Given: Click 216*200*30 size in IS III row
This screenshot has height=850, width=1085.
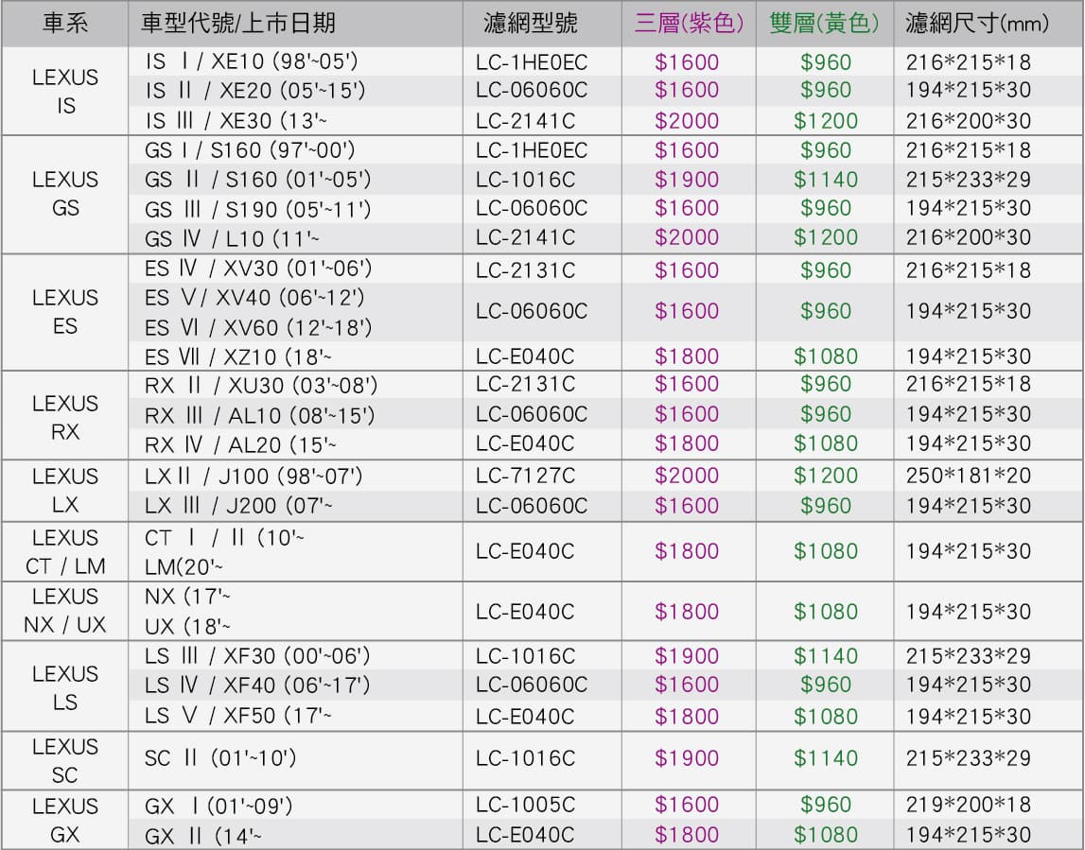Looking at the screenshot, I should point(968,121).
